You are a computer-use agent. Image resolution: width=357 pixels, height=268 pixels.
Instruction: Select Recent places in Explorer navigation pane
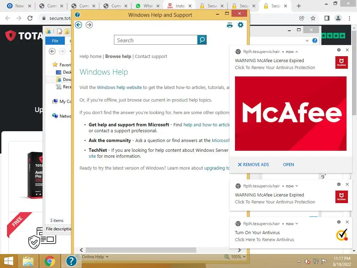coord(63,87)
